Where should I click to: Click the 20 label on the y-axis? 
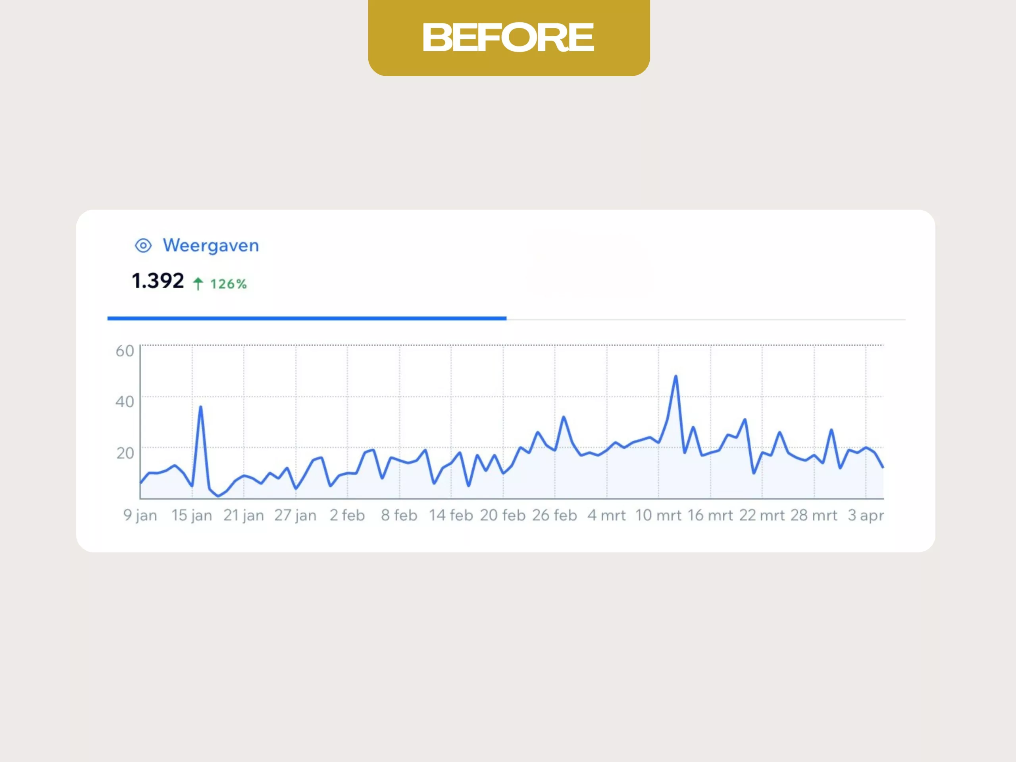125,453
